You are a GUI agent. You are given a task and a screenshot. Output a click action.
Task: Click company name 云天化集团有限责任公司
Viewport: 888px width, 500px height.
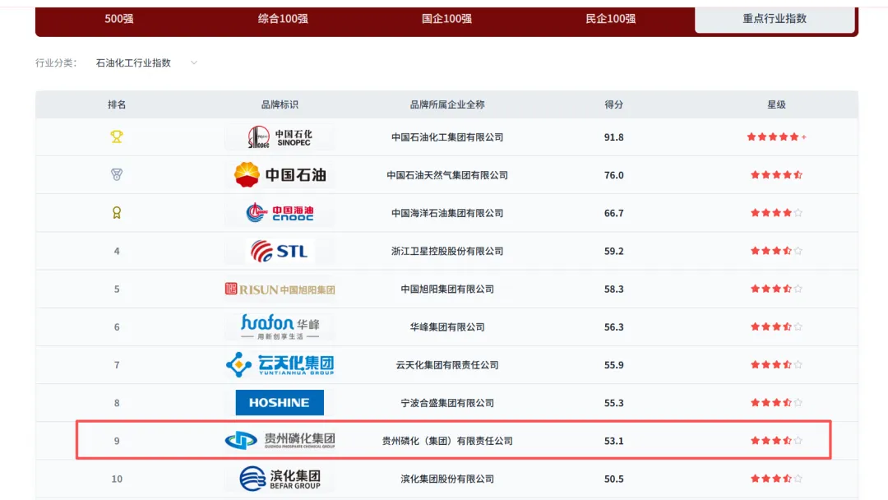coord(447,364)
